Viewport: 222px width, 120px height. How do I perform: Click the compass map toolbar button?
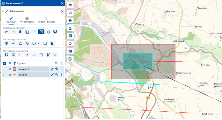(70, 59)
